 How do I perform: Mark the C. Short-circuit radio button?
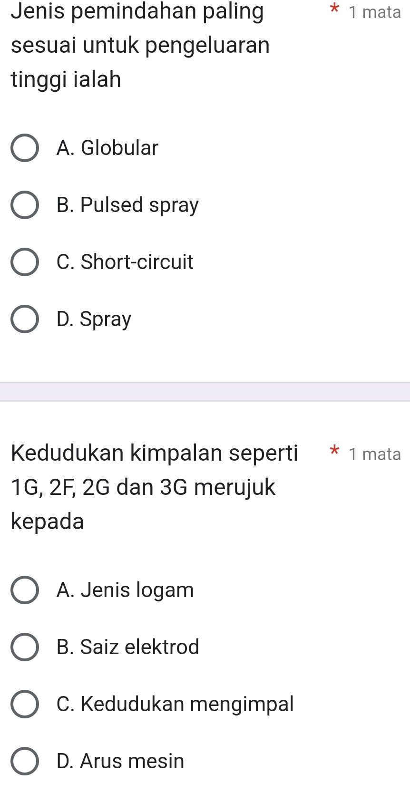click(x=25, y=262)
